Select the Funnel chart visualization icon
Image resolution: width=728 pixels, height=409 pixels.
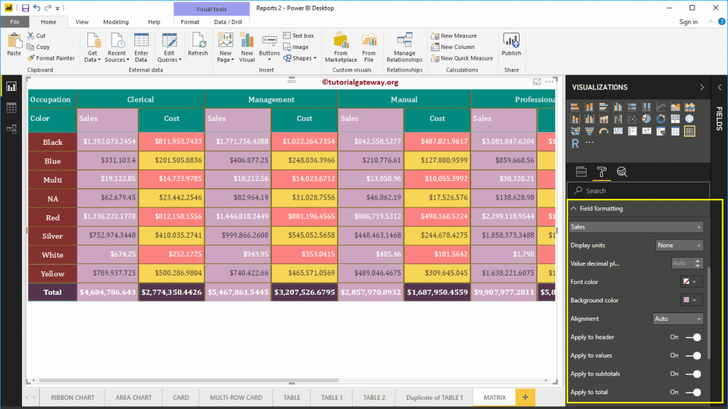590,131
